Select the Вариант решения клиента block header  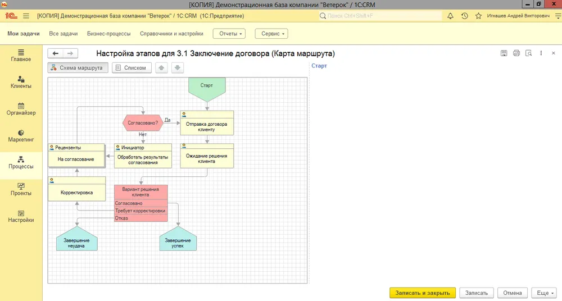tap(140, 192)
